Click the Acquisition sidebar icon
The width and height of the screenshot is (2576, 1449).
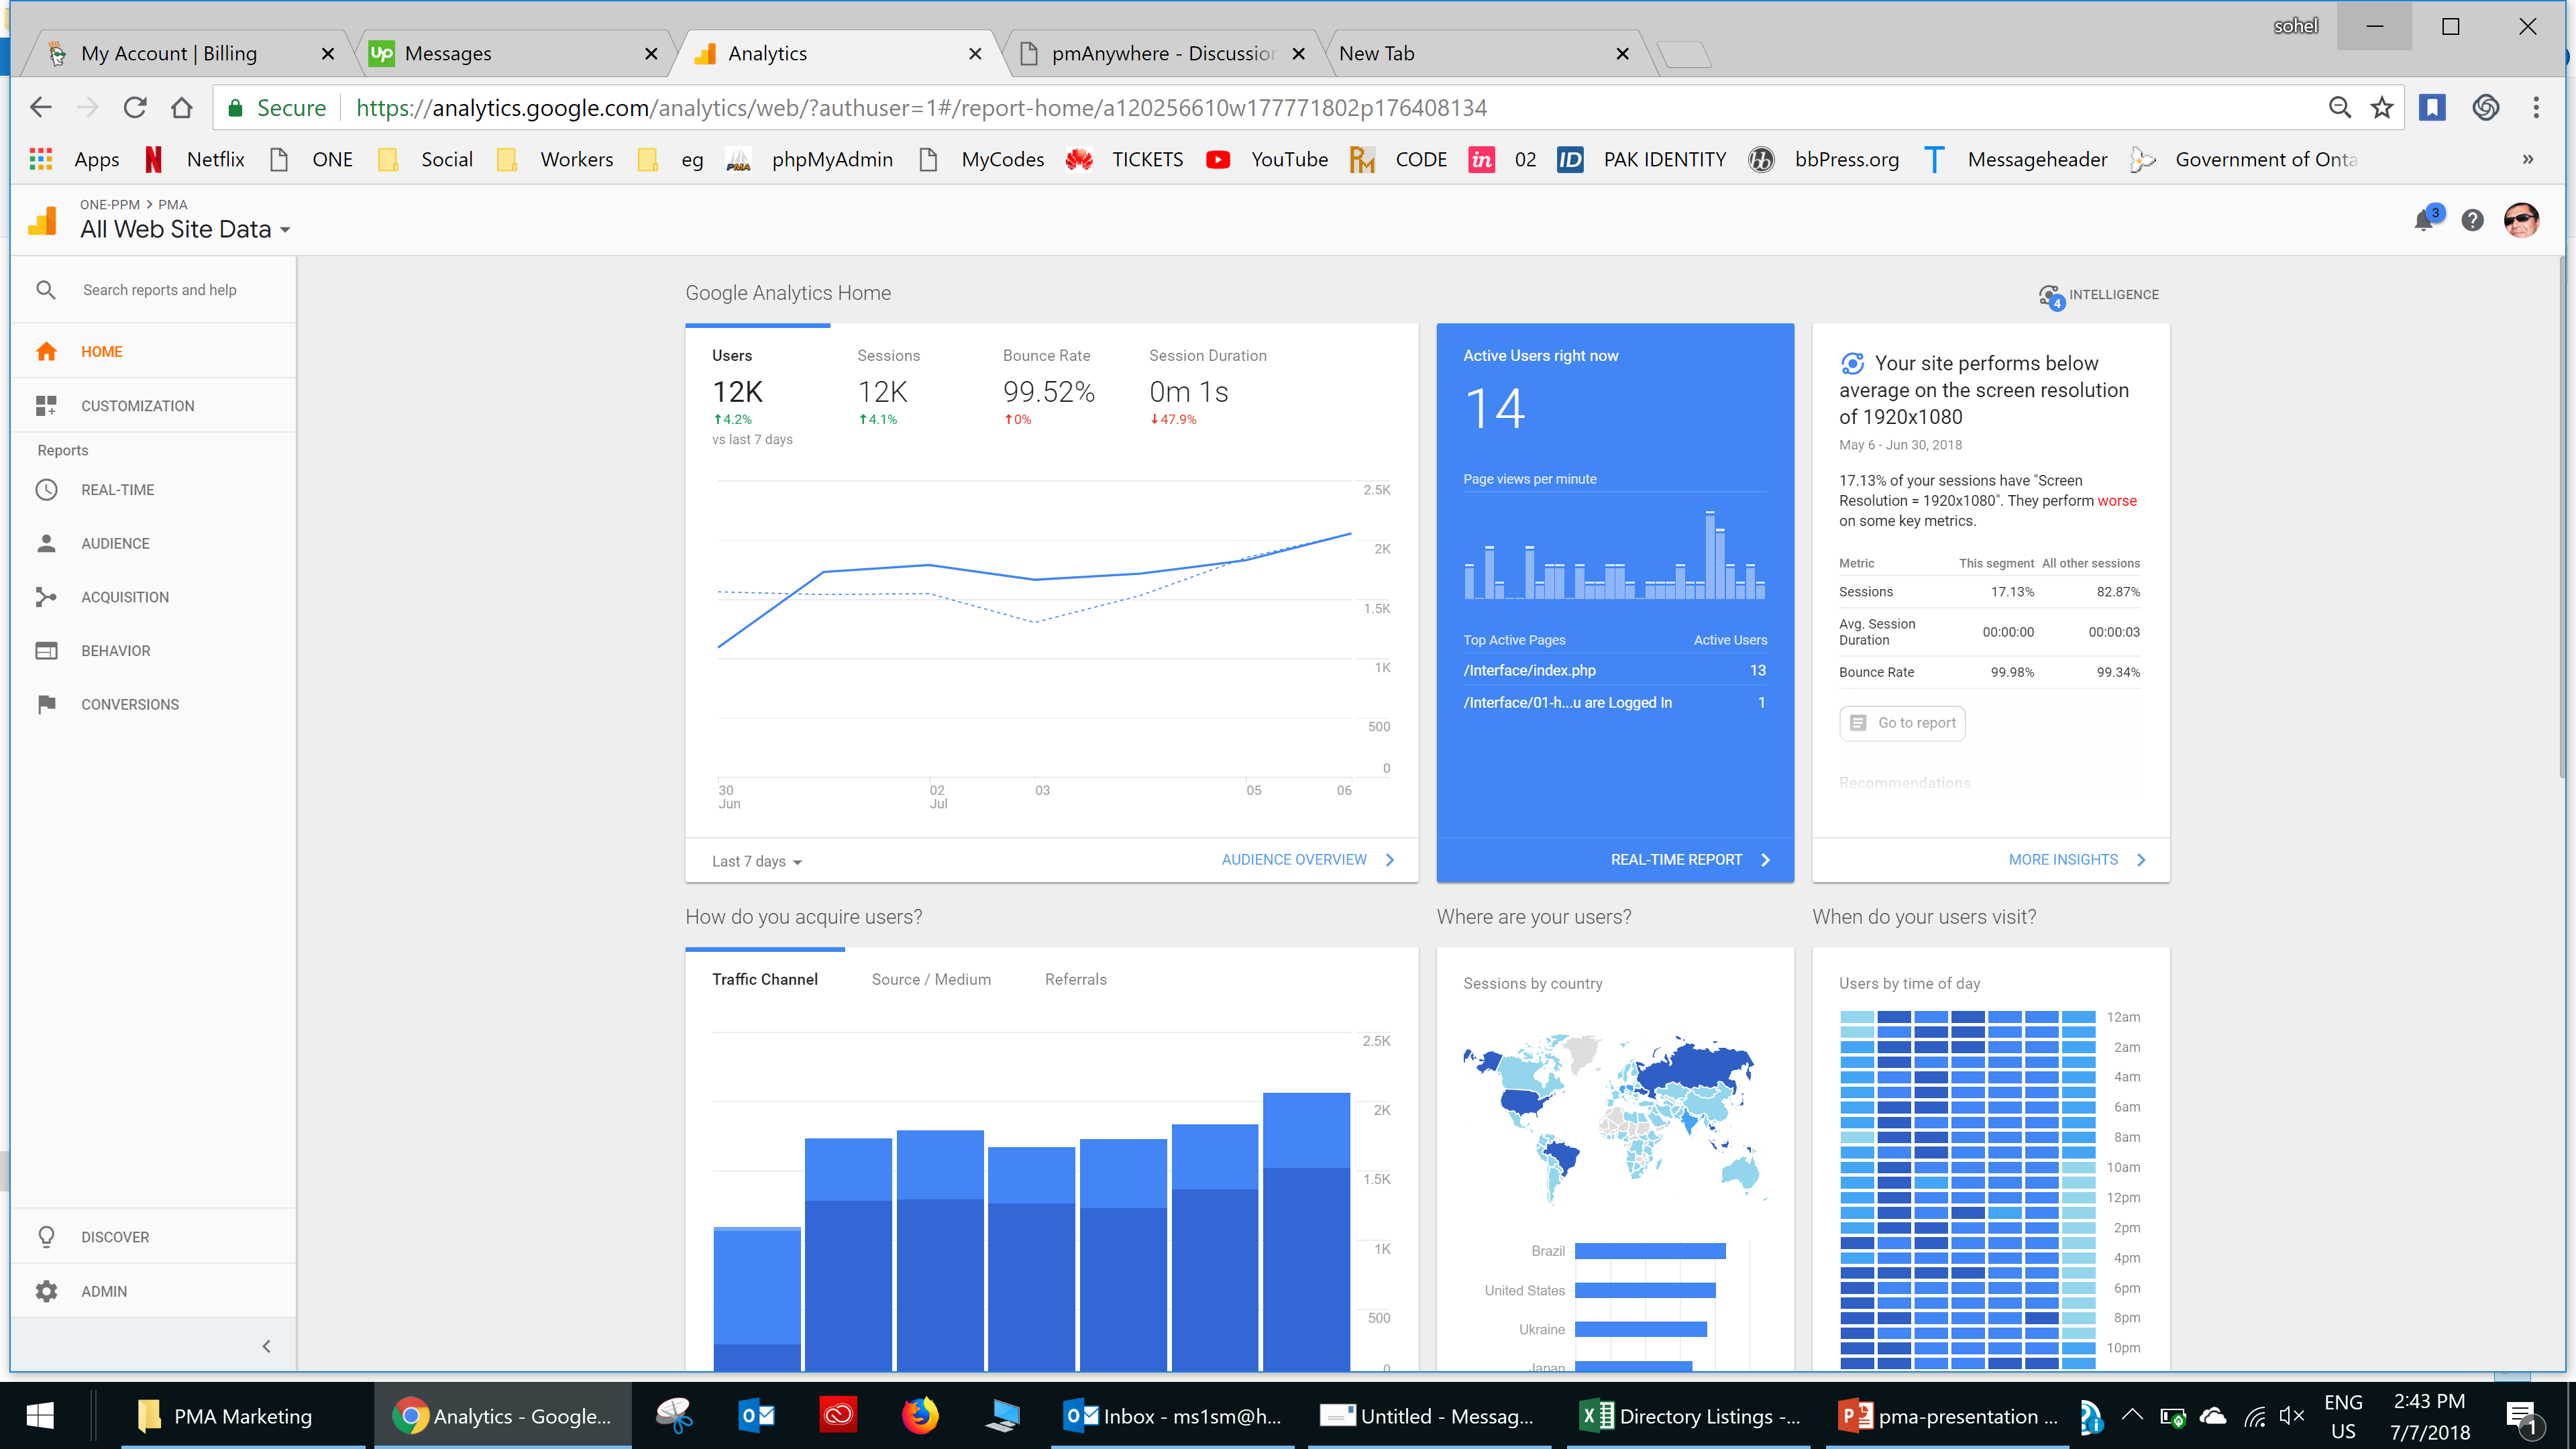point(46,597)
